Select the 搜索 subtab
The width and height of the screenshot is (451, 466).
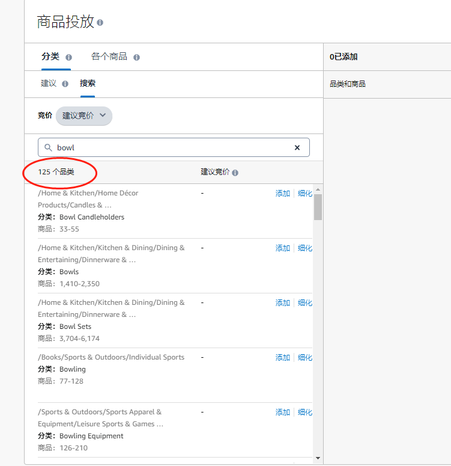pos(88,83)
